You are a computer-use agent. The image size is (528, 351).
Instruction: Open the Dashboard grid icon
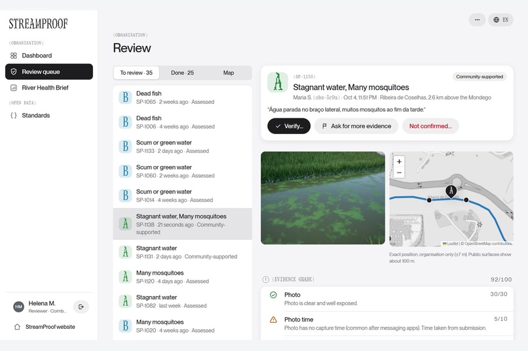click(14, 56)
